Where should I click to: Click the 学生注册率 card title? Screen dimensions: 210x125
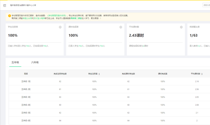(13, 27)
